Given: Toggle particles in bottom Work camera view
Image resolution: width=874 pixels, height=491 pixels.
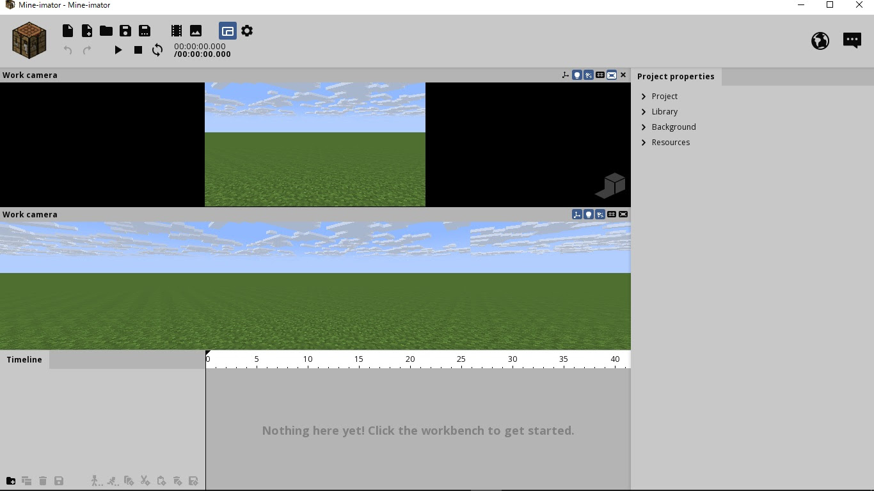Looking at the screenshot, I should click(x=600, y=214).
